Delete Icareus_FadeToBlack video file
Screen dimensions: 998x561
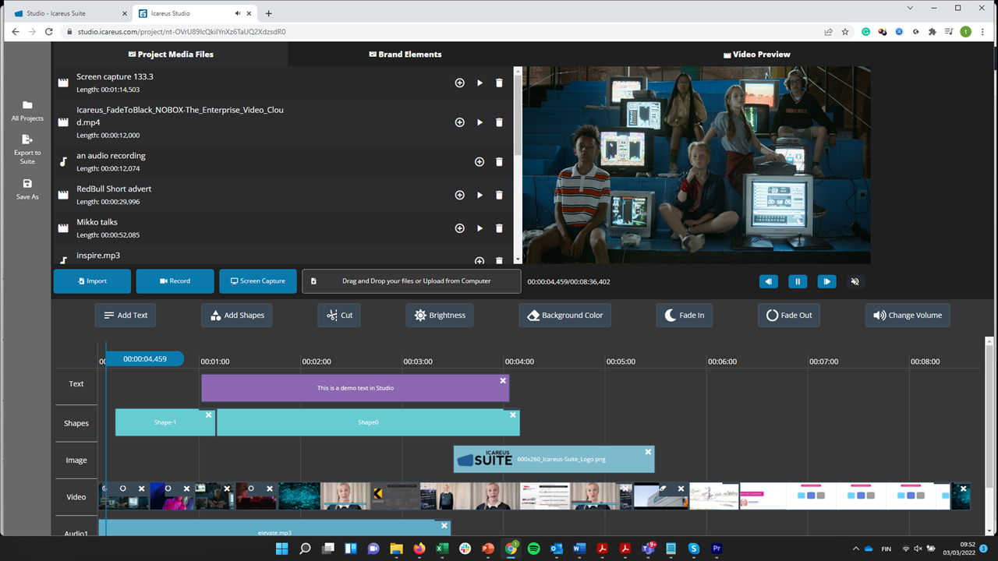coord(499,122)
